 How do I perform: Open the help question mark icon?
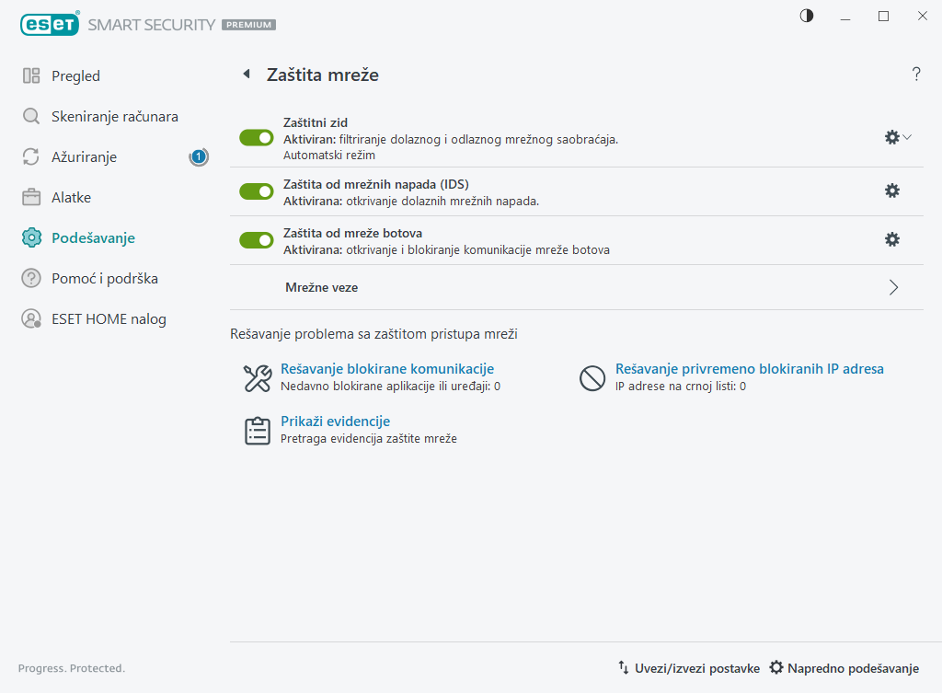pyautogui.click(x=916, y=75)
